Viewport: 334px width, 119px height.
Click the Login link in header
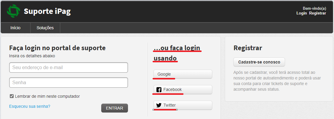pos(301,13)
